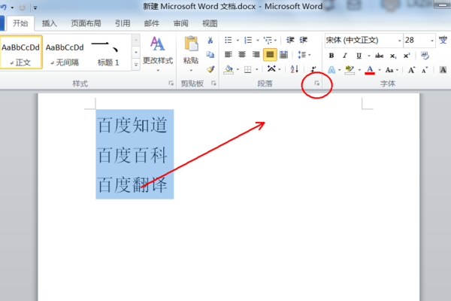Select the 开始 tab

pos(20,23)
